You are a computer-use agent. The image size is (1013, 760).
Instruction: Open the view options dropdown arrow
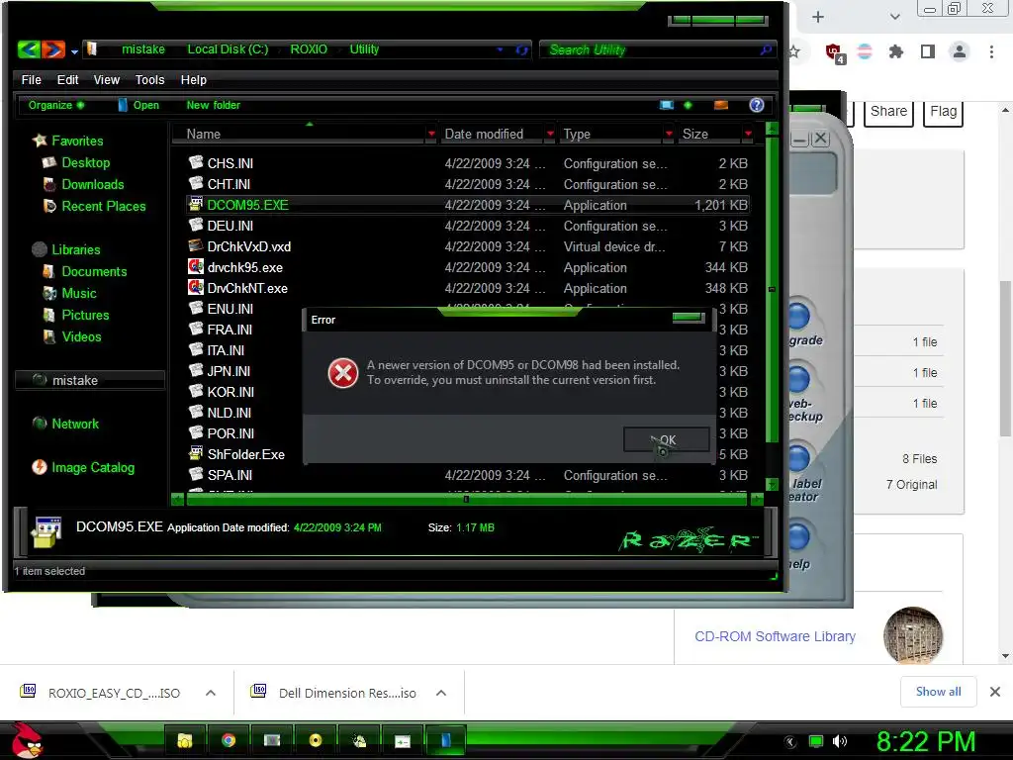[x=688, y=105]
